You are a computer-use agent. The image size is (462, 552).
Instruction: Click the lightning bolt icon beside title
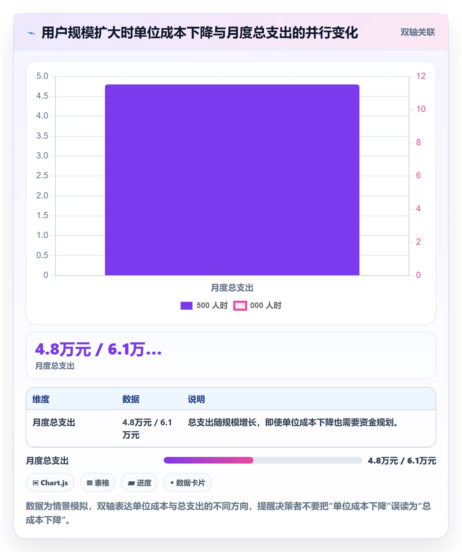click(31, 33)
